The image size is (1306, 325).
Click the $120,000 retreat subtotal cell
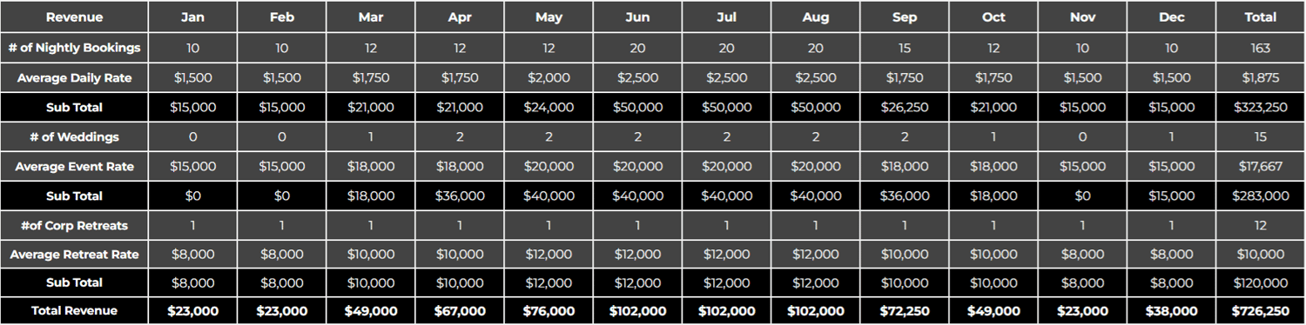tap(1260, 282)
